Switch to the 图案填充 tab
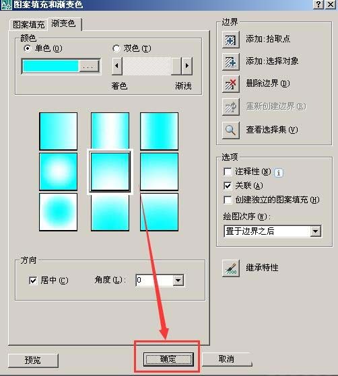The height and width of the screenshot is (376, 338). [x=28, y=24]
